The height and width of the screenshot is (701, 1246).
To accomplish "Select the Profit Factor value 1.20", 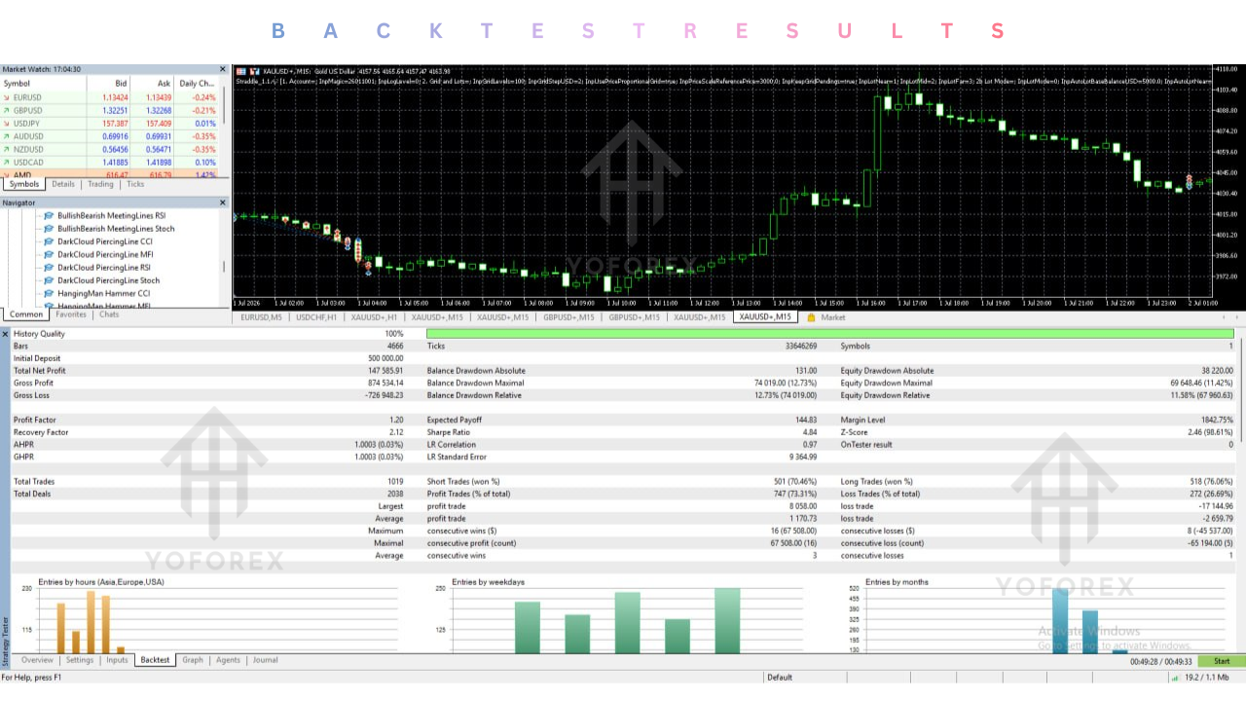I will click(x=396, y=420).
